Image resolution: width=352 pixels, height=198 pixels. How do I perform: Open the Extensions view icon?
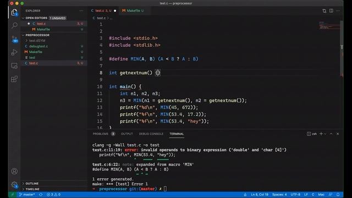pos(14,79)
